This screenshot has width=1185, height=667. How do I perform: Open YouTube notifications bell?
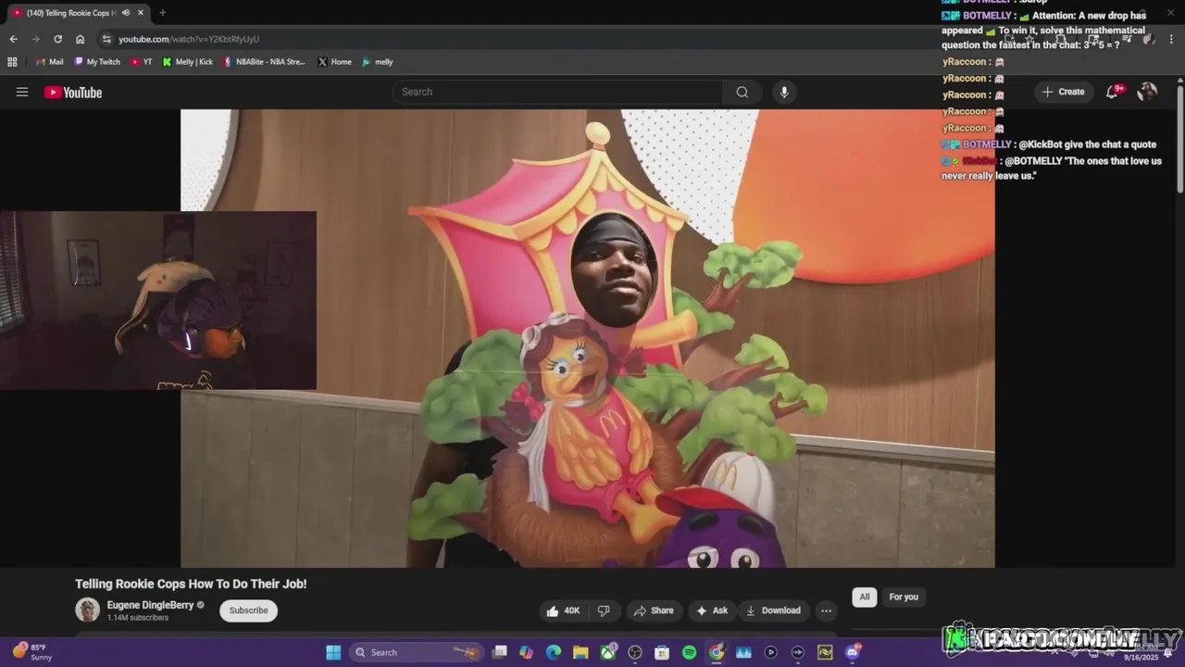[x=1113, y=92]
